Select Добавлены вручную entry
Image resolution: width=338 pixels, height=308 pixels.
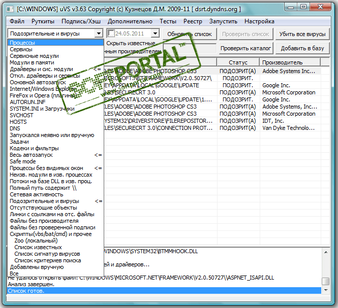[x=55, y=267]
